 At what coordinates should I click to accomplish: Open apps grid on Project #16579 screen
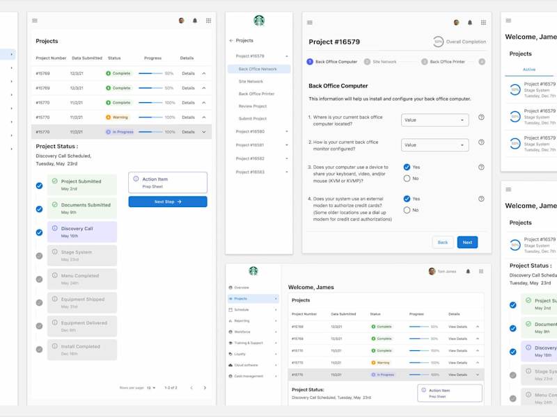click(x=483, y=22)
